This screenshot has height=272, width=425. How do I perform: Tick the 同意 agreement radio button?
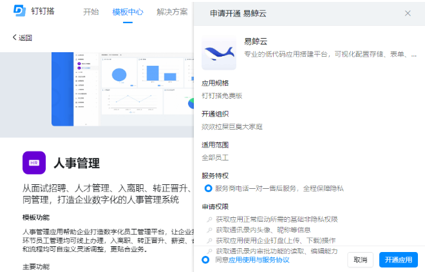pos(205,260)
